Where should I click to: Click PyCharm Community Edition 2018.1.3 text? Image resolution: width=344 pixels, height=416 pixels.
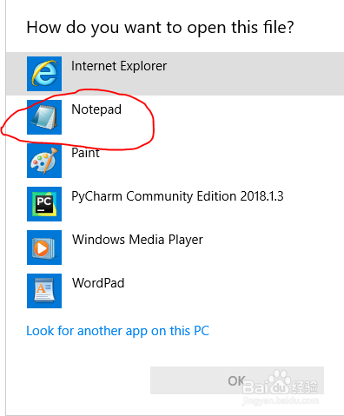click(177, 196)
